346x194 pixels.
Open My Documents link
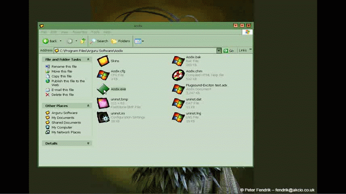click(x=63, y=118)
